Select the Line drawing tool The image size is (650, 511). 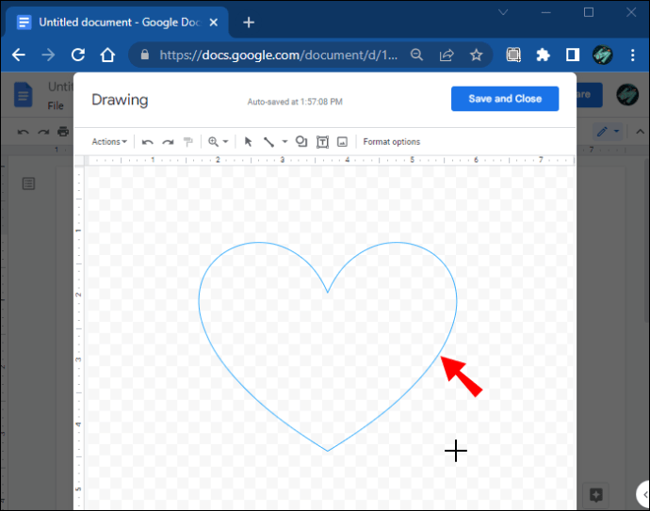coord(268,142)
